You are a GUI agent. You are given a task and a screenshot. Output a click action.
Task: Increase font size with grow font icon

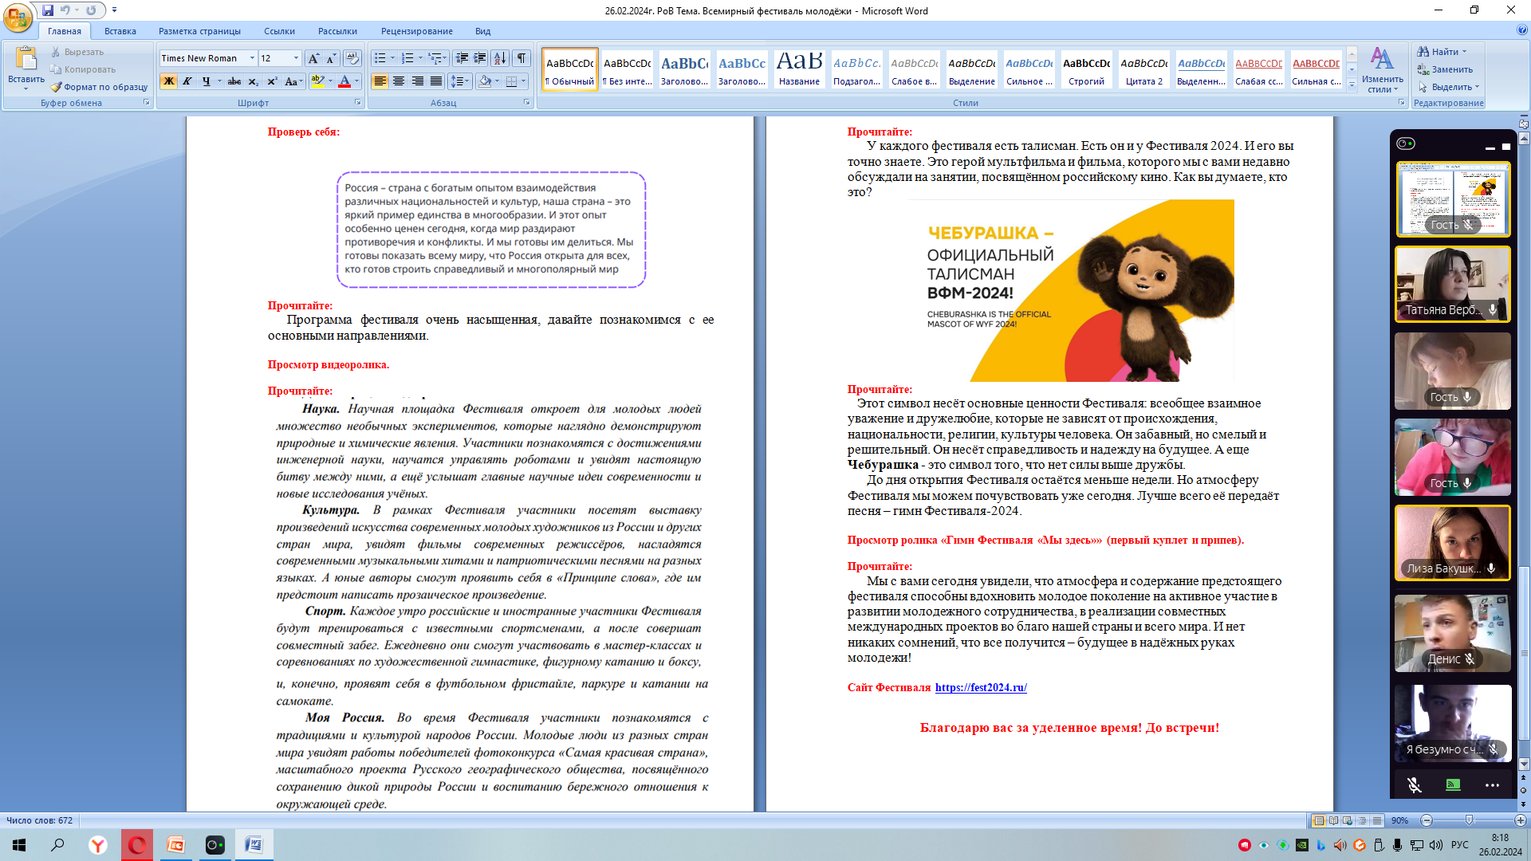pyautogui.click(x=313, y=58)
